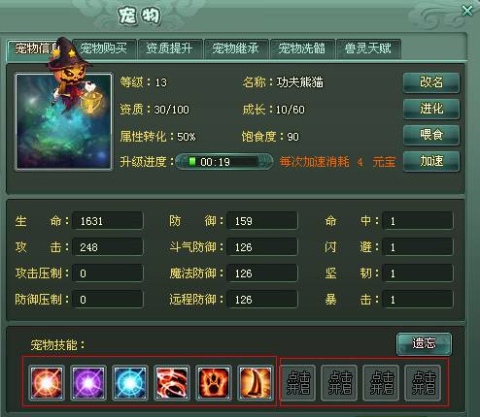
Task: Select the blue starburst pet skill icon
Action: [x=130, y=383]
